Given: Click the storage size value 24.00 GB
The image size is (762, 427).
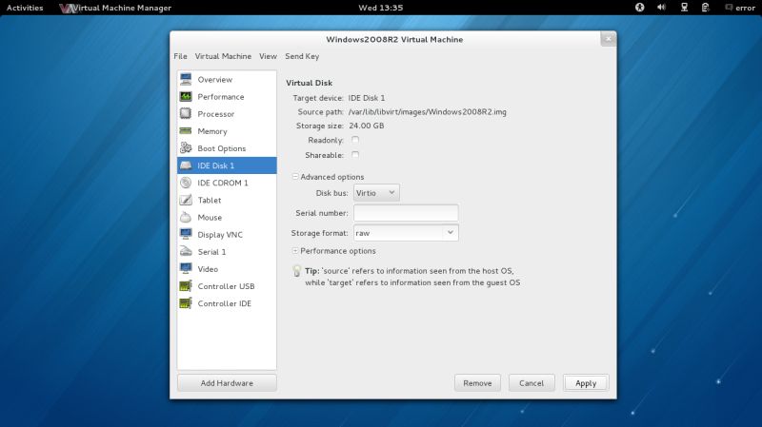Looking at the screenshot, I should pyautogui.click(x=367, y=126).
